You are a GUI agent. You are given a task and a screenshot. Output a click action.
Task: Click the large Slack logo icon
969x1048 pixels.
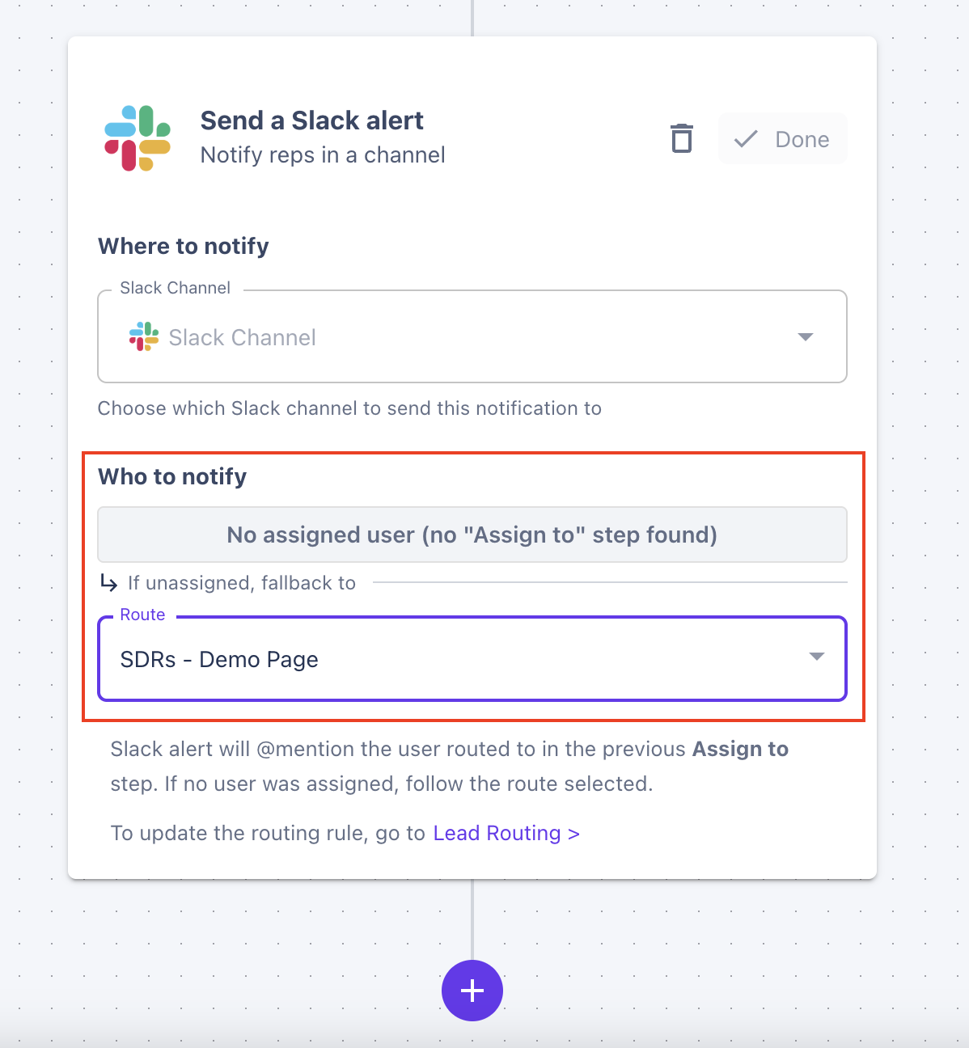pyautogui.click(x=138, y=138)
